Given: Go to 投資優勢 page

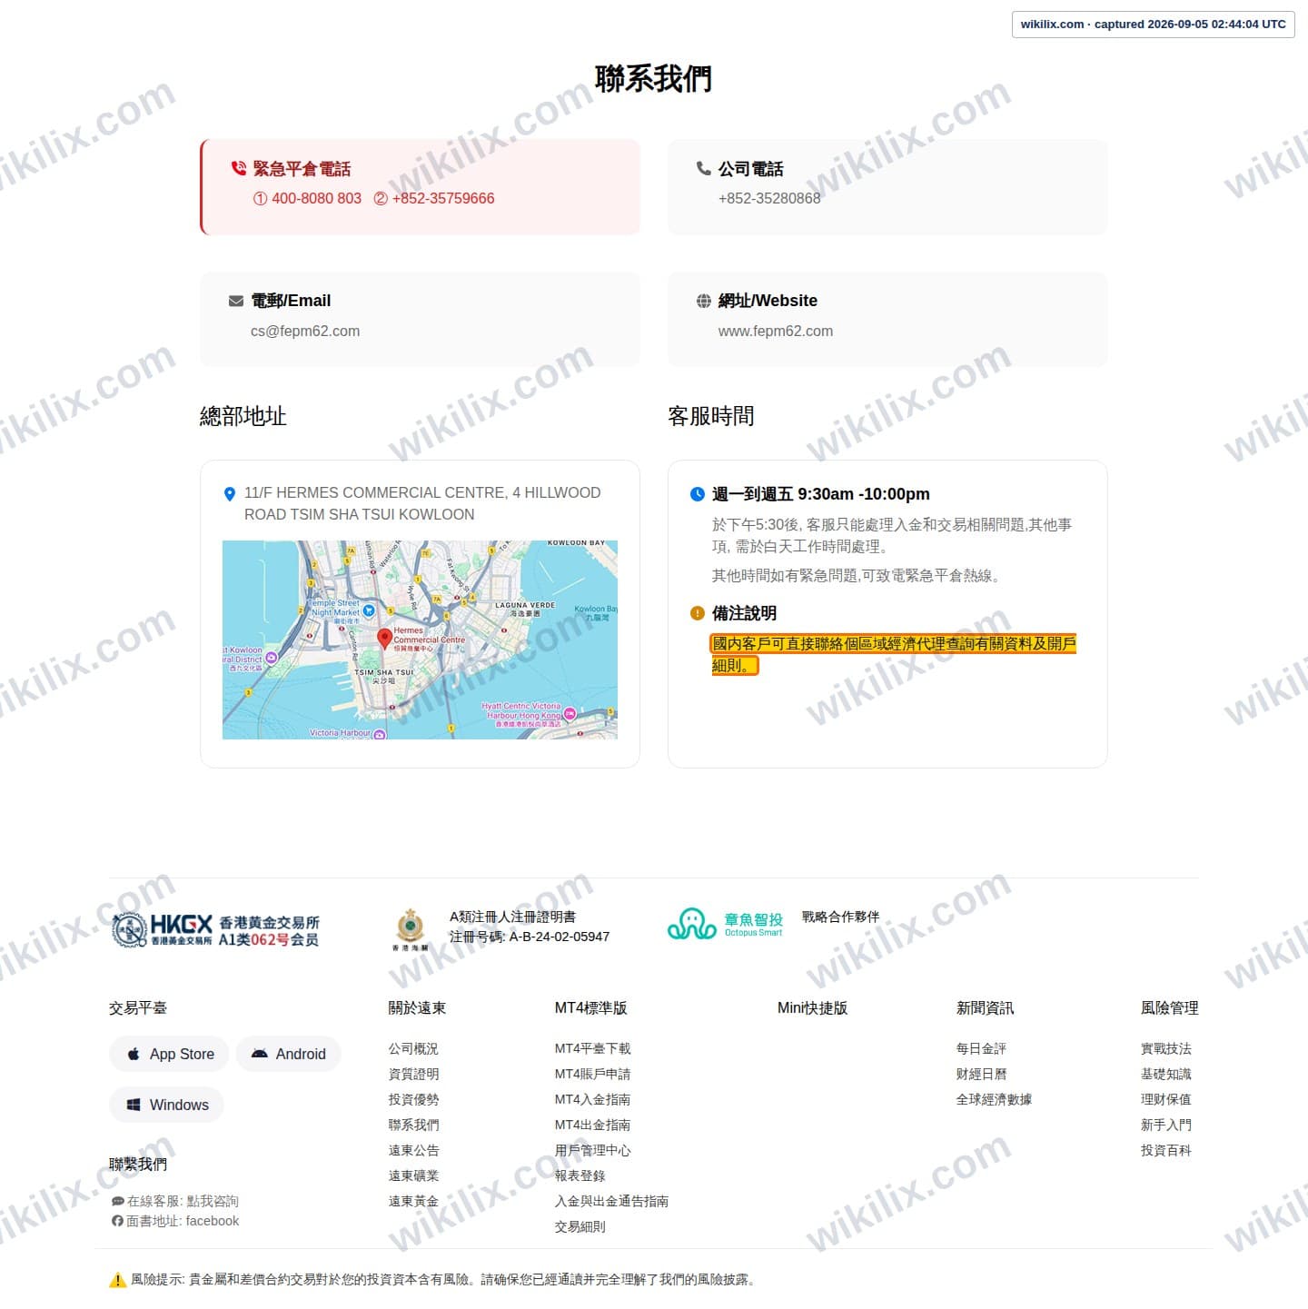Looking at the screenshot, I should 413,1099.
